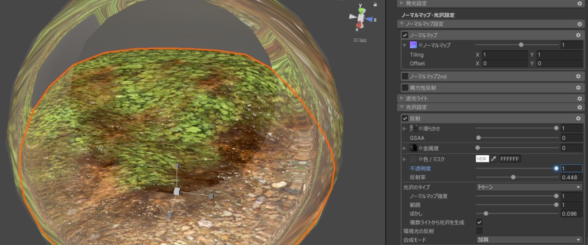Click the Offset Y input field
The height and width of the screenshot is (245, 588).
pyautogui.click(x=559, y=64)
